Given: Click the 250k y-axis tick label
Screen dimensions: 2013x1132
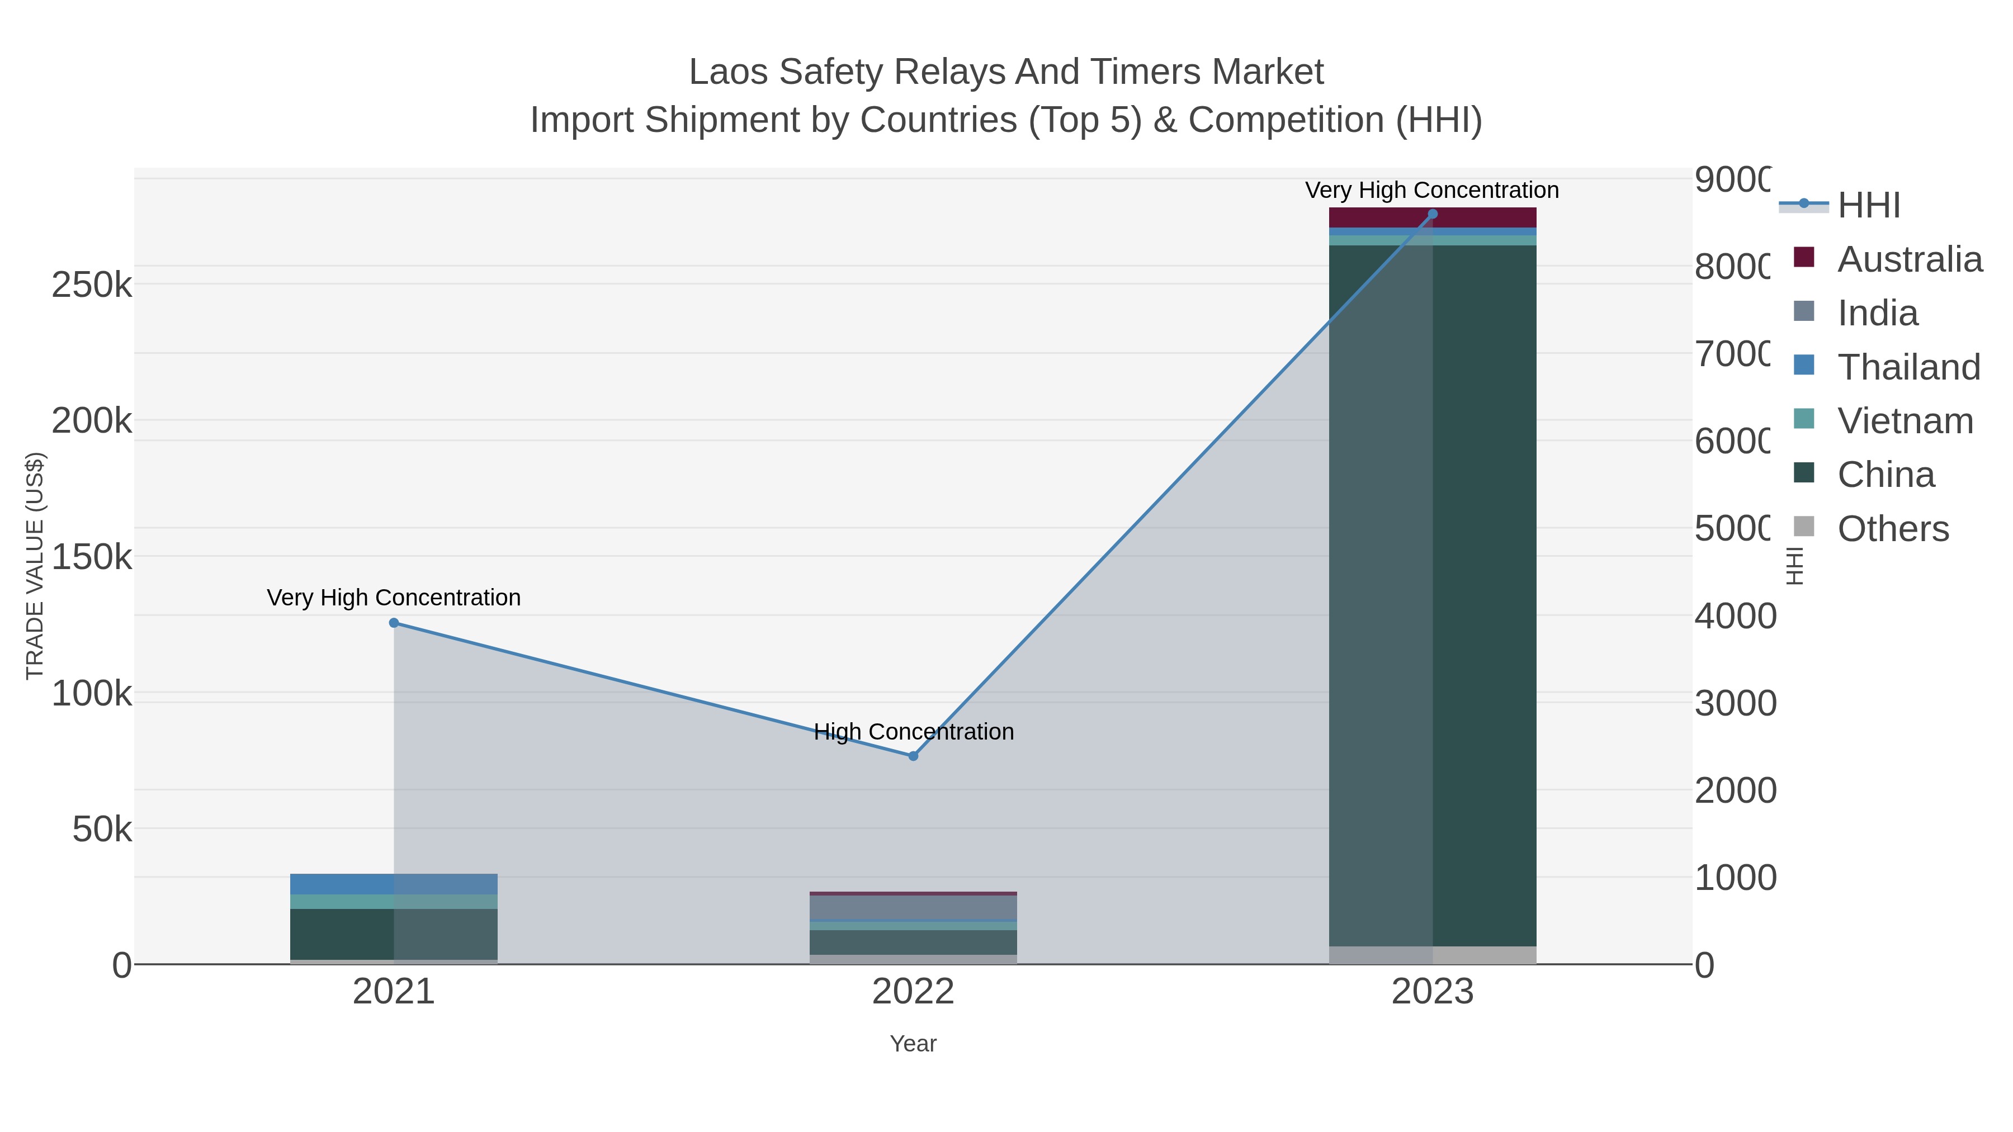Looking at the screenshot, I should click(92, 285).
